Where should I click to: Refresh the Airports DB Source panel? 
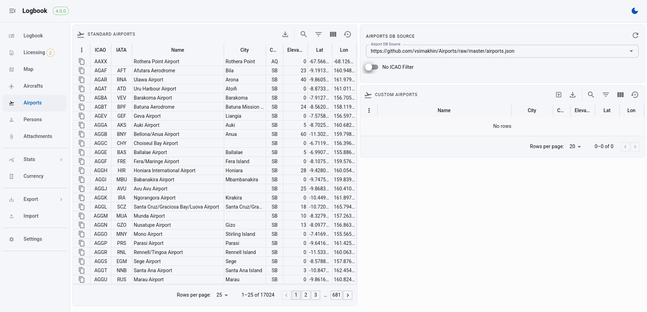[635, 35]
